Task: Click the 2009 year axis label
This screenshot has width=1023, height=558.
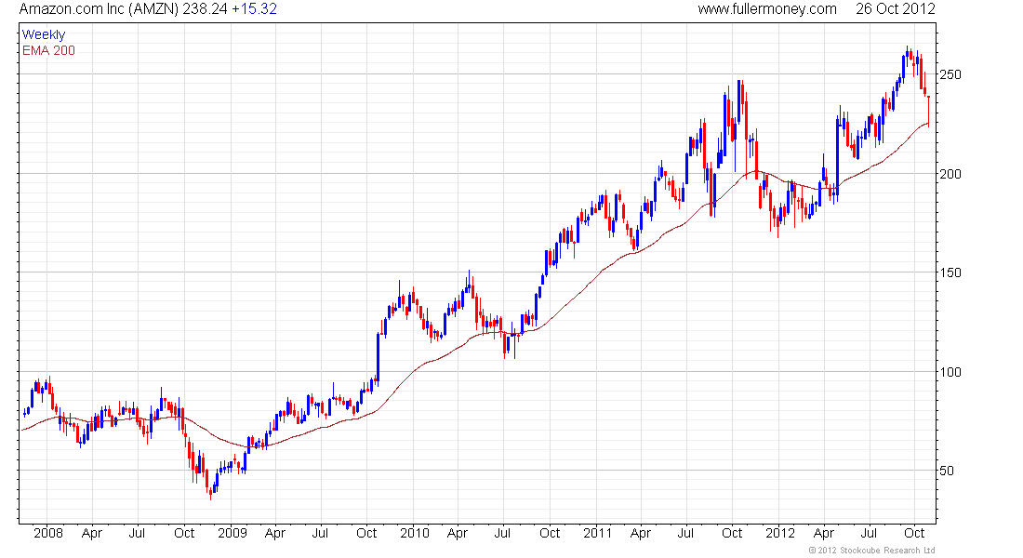Action: 232,533
